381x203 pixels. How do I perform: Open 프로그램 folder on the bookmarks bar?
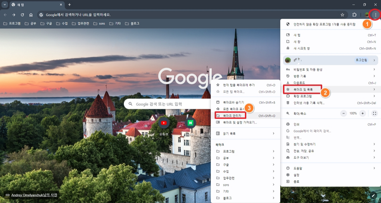(12, 23)
